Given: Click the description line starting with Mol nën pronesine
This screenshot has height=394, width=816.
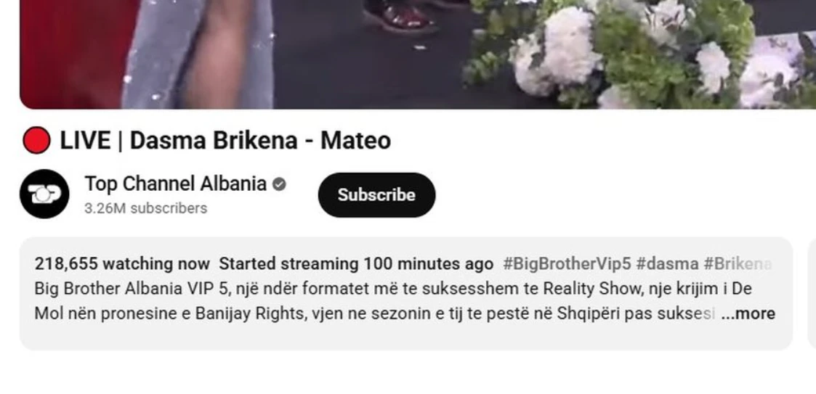Looking at the screenshot, I should pos(375,313).
